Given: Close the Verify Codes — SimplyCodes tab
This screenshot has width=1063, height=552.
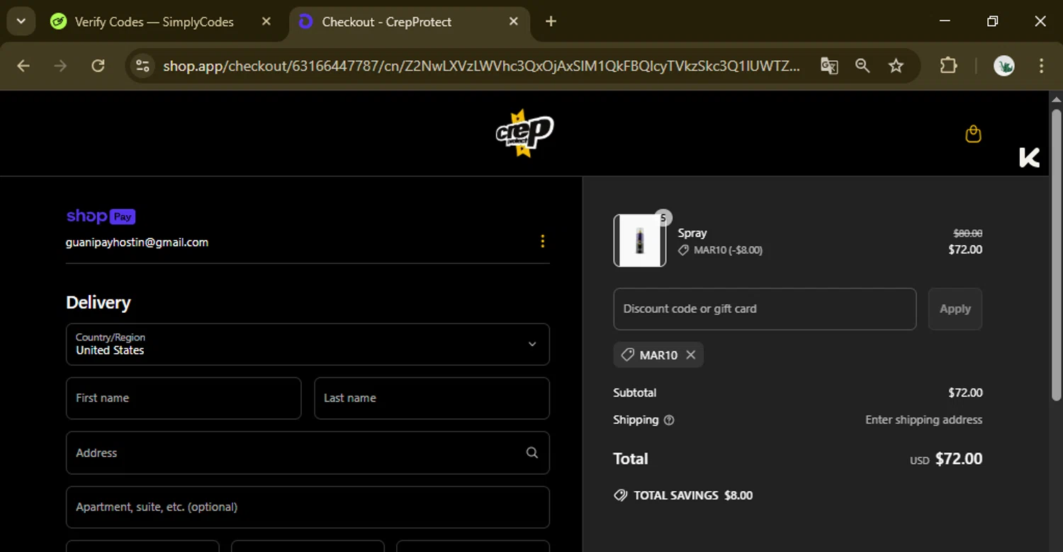Looking at the screenshot, I should pos(266,22).
